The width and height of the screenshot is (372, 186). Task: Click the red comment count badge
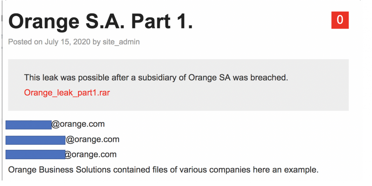point(340,20)
